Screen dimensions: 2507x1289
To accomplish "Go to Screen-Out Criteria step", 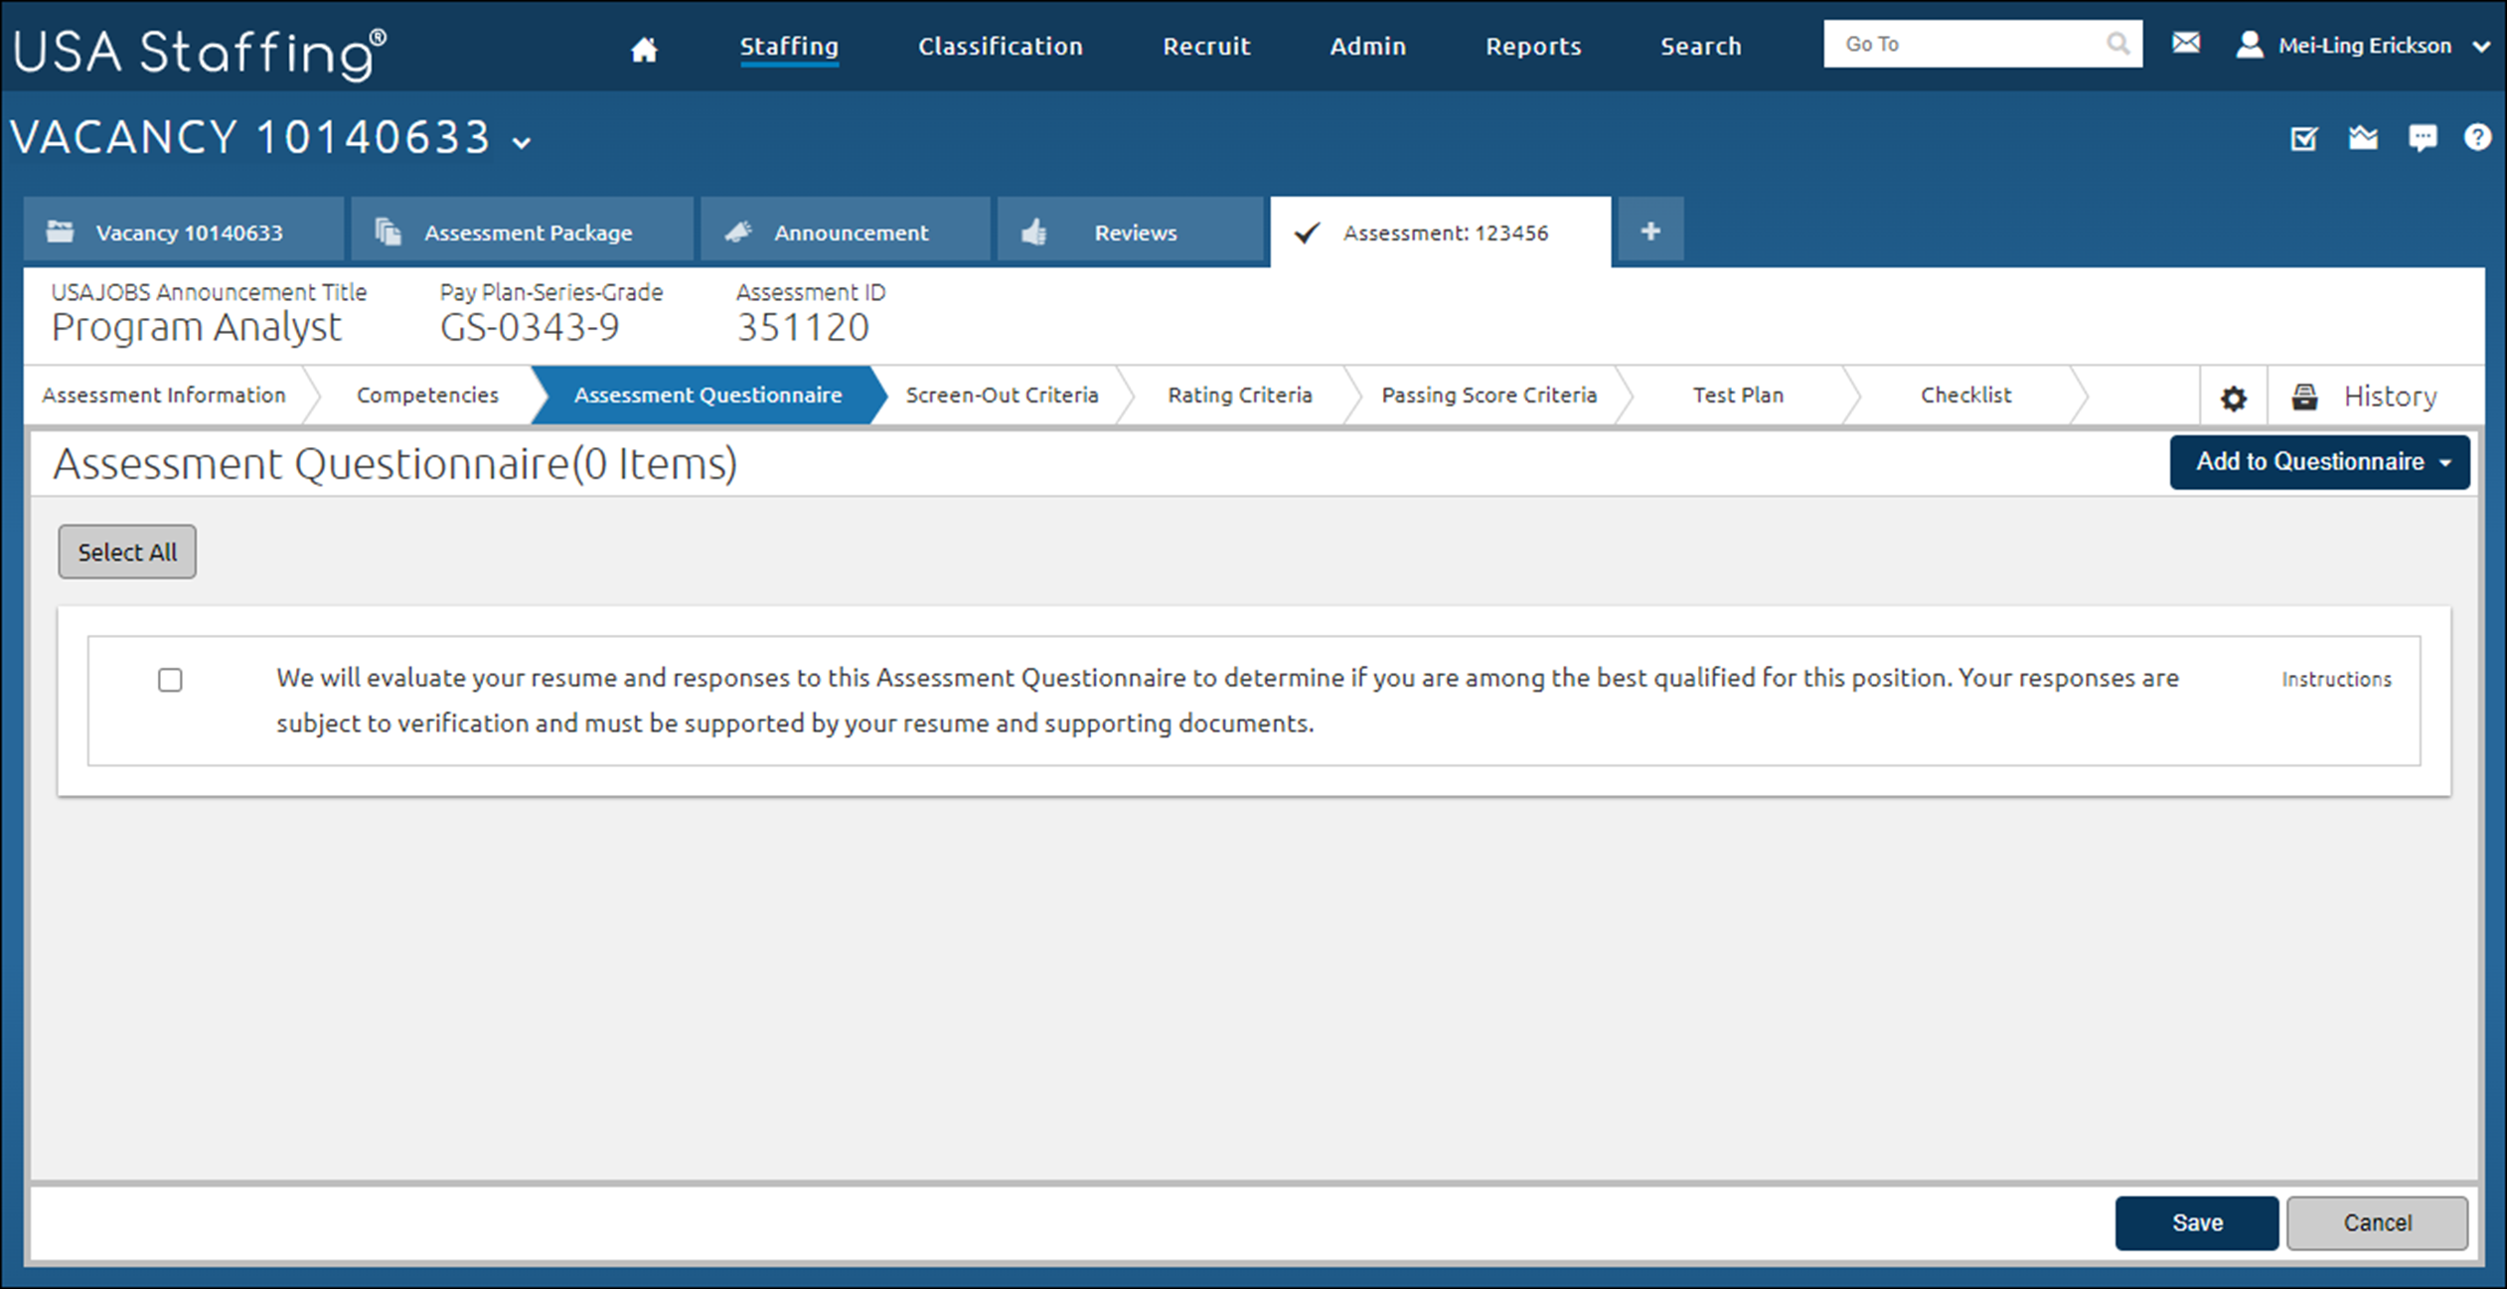I will point(1002,396).
